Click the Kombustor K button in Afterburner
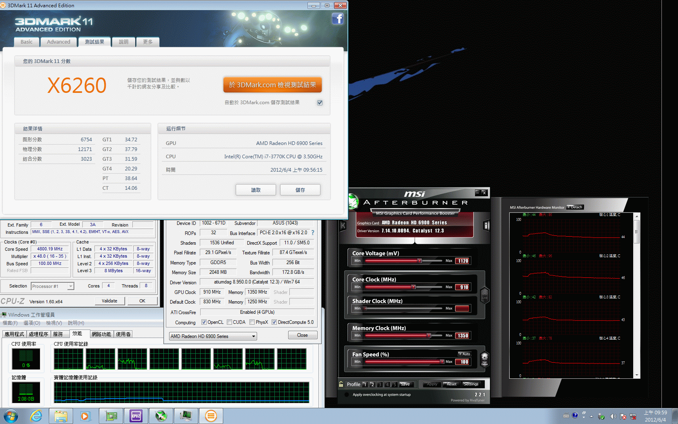678x424 pixels. [x=343, y=226]
